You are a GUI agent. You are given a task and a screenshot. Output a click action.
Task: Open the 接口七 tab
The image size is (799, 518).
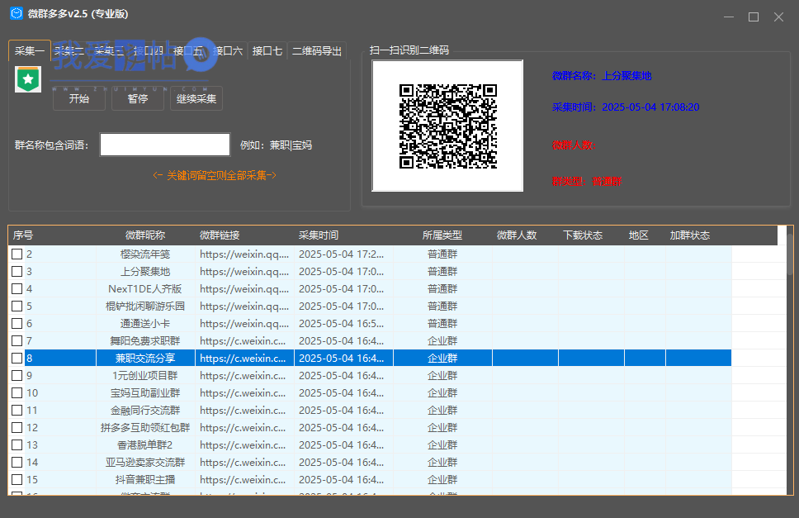(x=267, y=50)
